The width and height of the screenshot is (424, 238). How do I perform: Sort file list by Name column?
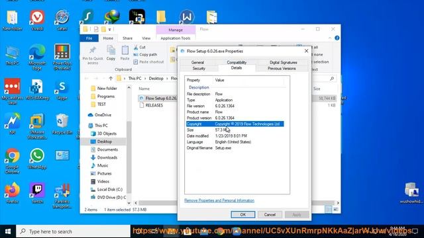(144, 89)
